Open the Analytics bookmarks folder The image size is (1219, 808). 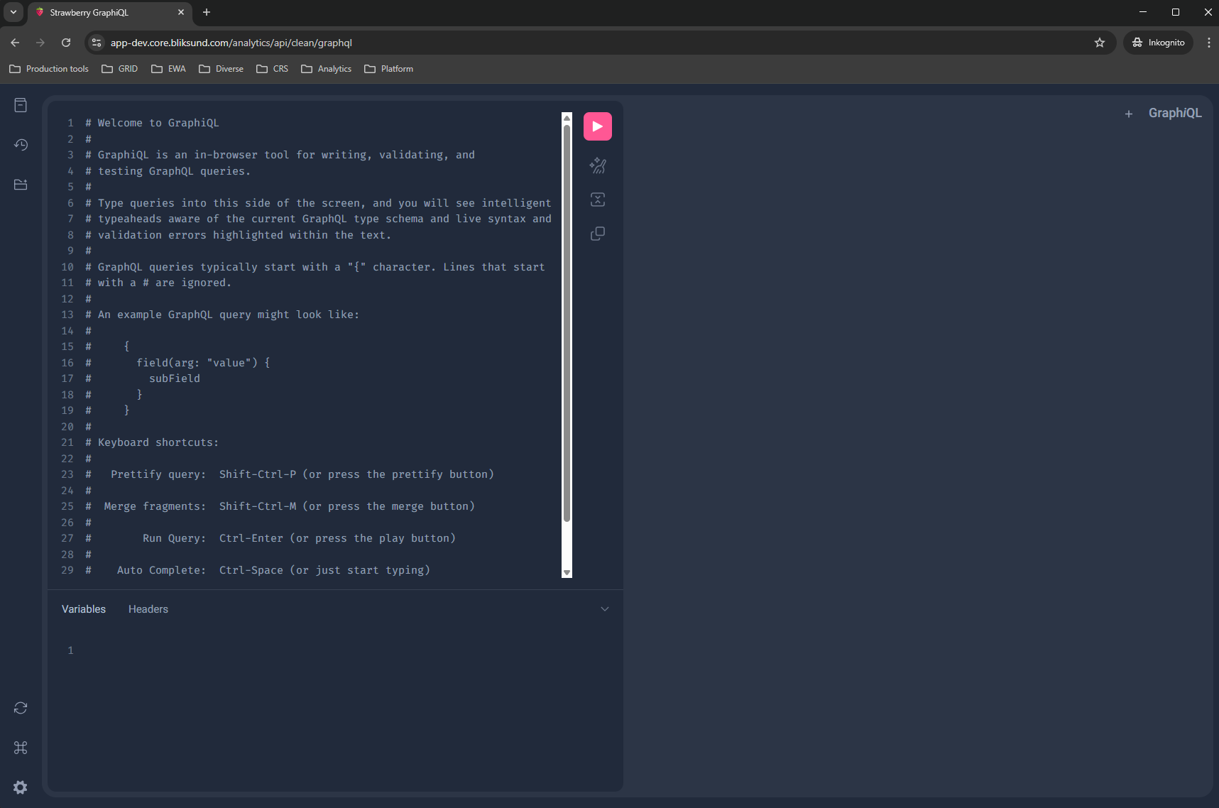pos(327,69)
